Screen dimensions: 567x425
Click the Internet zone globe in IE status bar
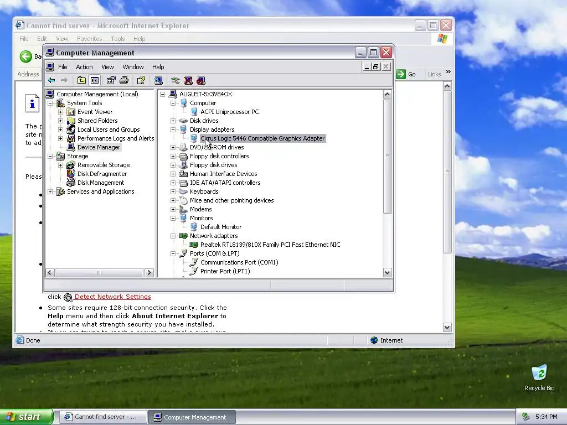click(x=374, y=340)
